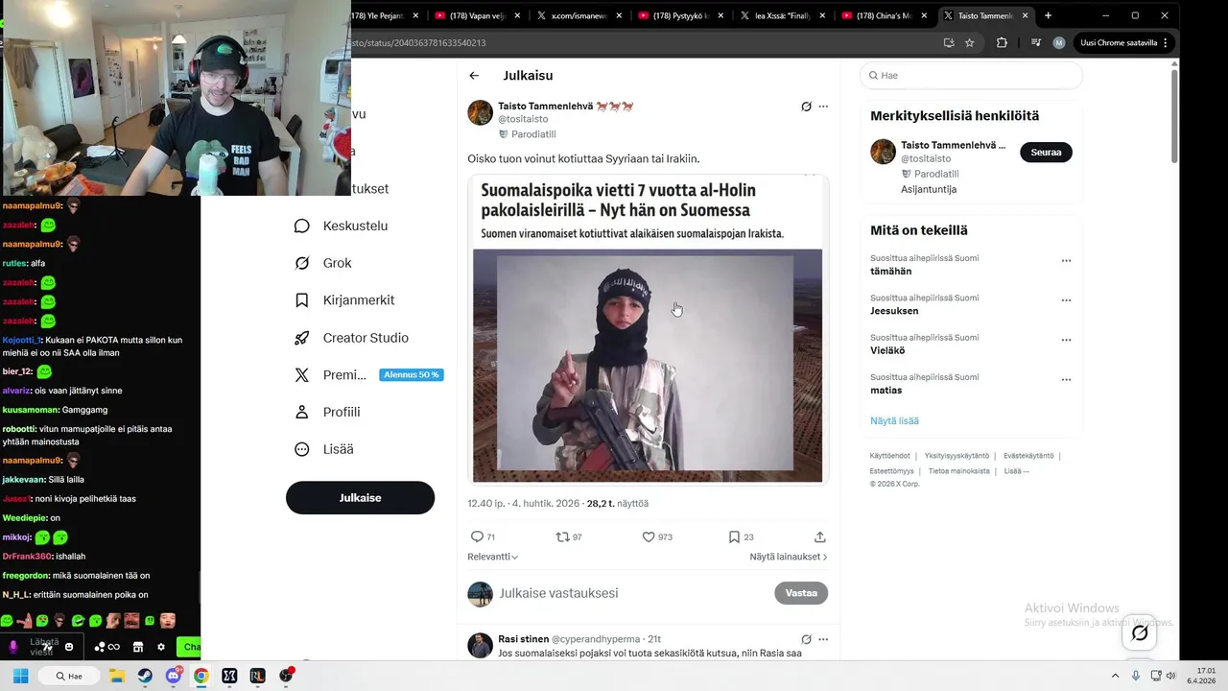
Task: Expand the Relevantti sort dropdown
Action: pyautogui.click(x=493, y=557)
